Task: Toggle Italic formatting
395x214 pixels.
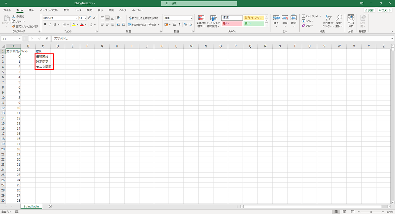Action: click(50, 24)
